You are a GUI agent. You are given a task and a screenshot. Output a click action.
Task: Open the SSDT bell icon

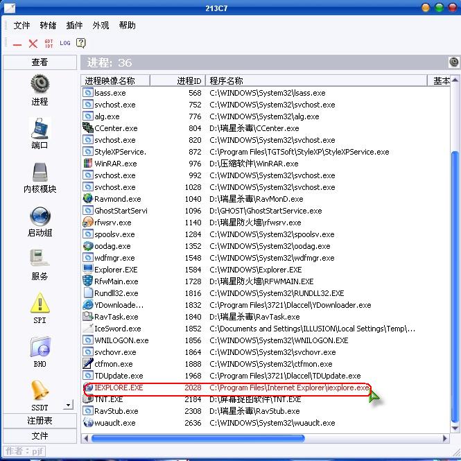(x=40, y=390)
